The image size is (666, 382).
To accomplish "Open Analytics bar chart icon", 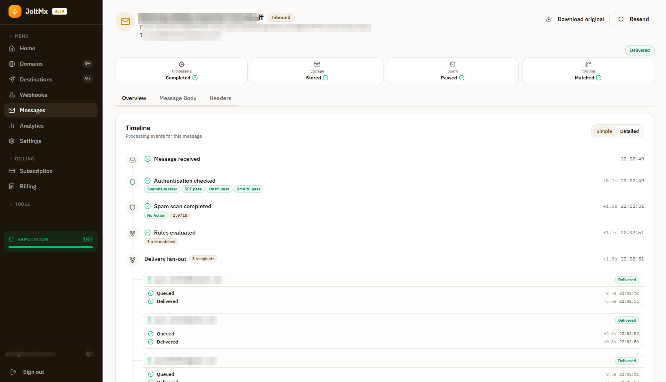I will pyautogui.click(x=12, y=126).
